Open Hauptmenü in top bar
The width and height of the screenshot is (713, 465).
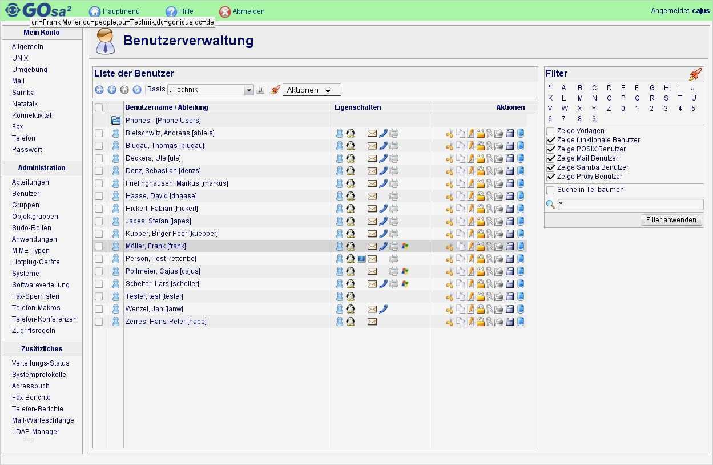(x=115, y=11)
